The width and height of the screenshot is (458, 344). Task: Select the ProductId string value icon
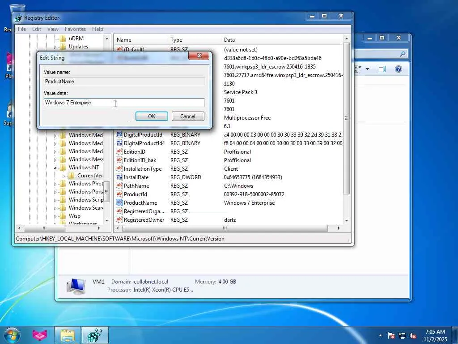click(x=119, y=194)
